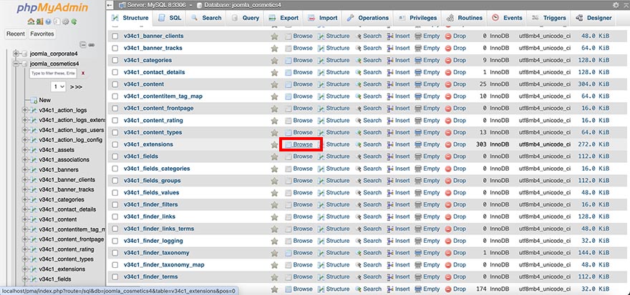Check the v34c1_banner_clients table checkbox

coord(115,36)
